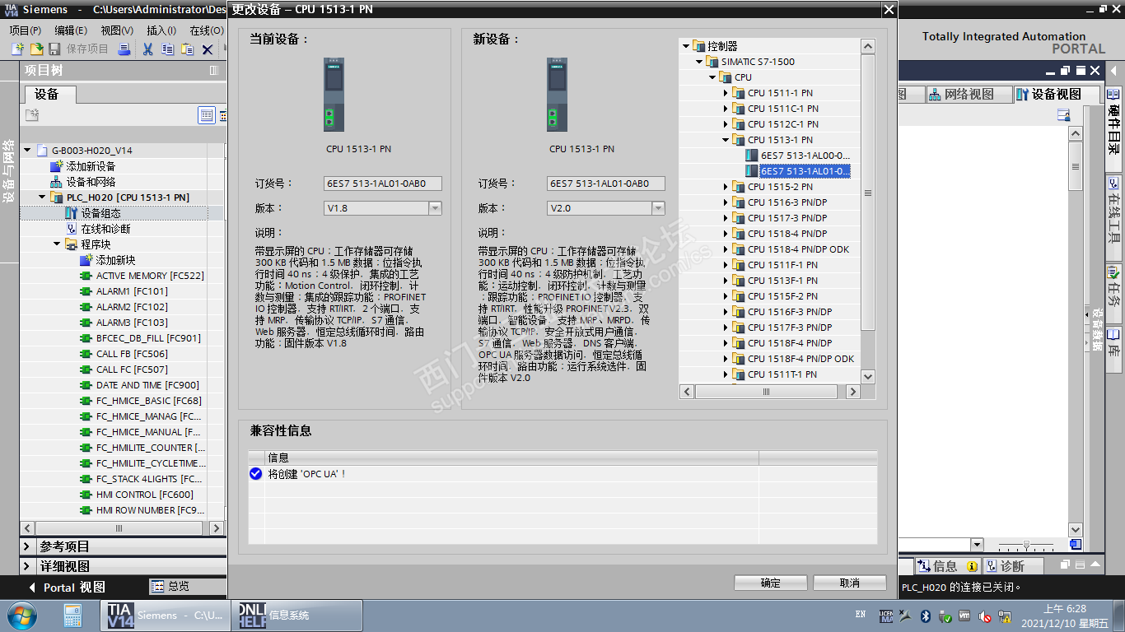Image resolution: width=1125 pixels, height=632 pixels.
Task: Open 在线和诊断 in the project tree
Action: 105,229
